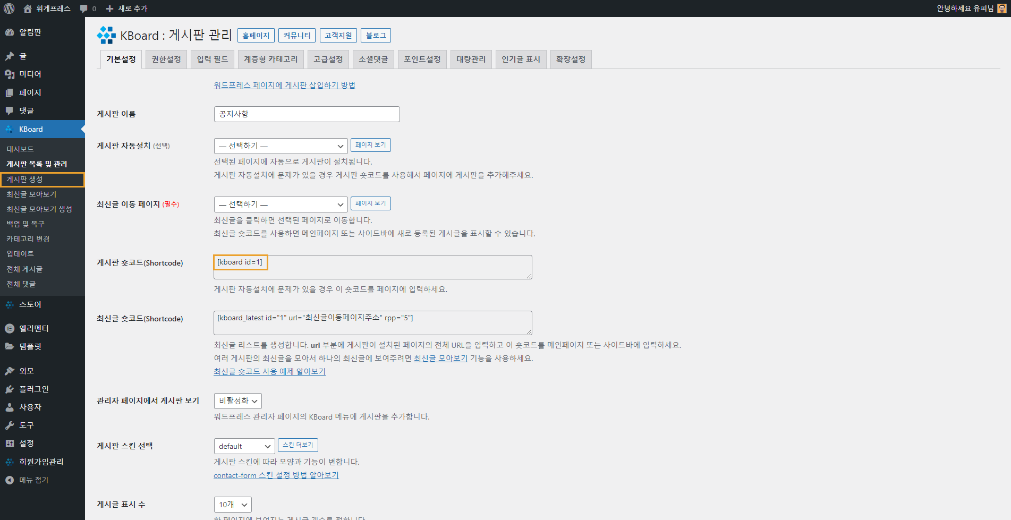Click the 스킨 더보기 button
This screenshot has width=1011, height=520.
pos(298,445)
